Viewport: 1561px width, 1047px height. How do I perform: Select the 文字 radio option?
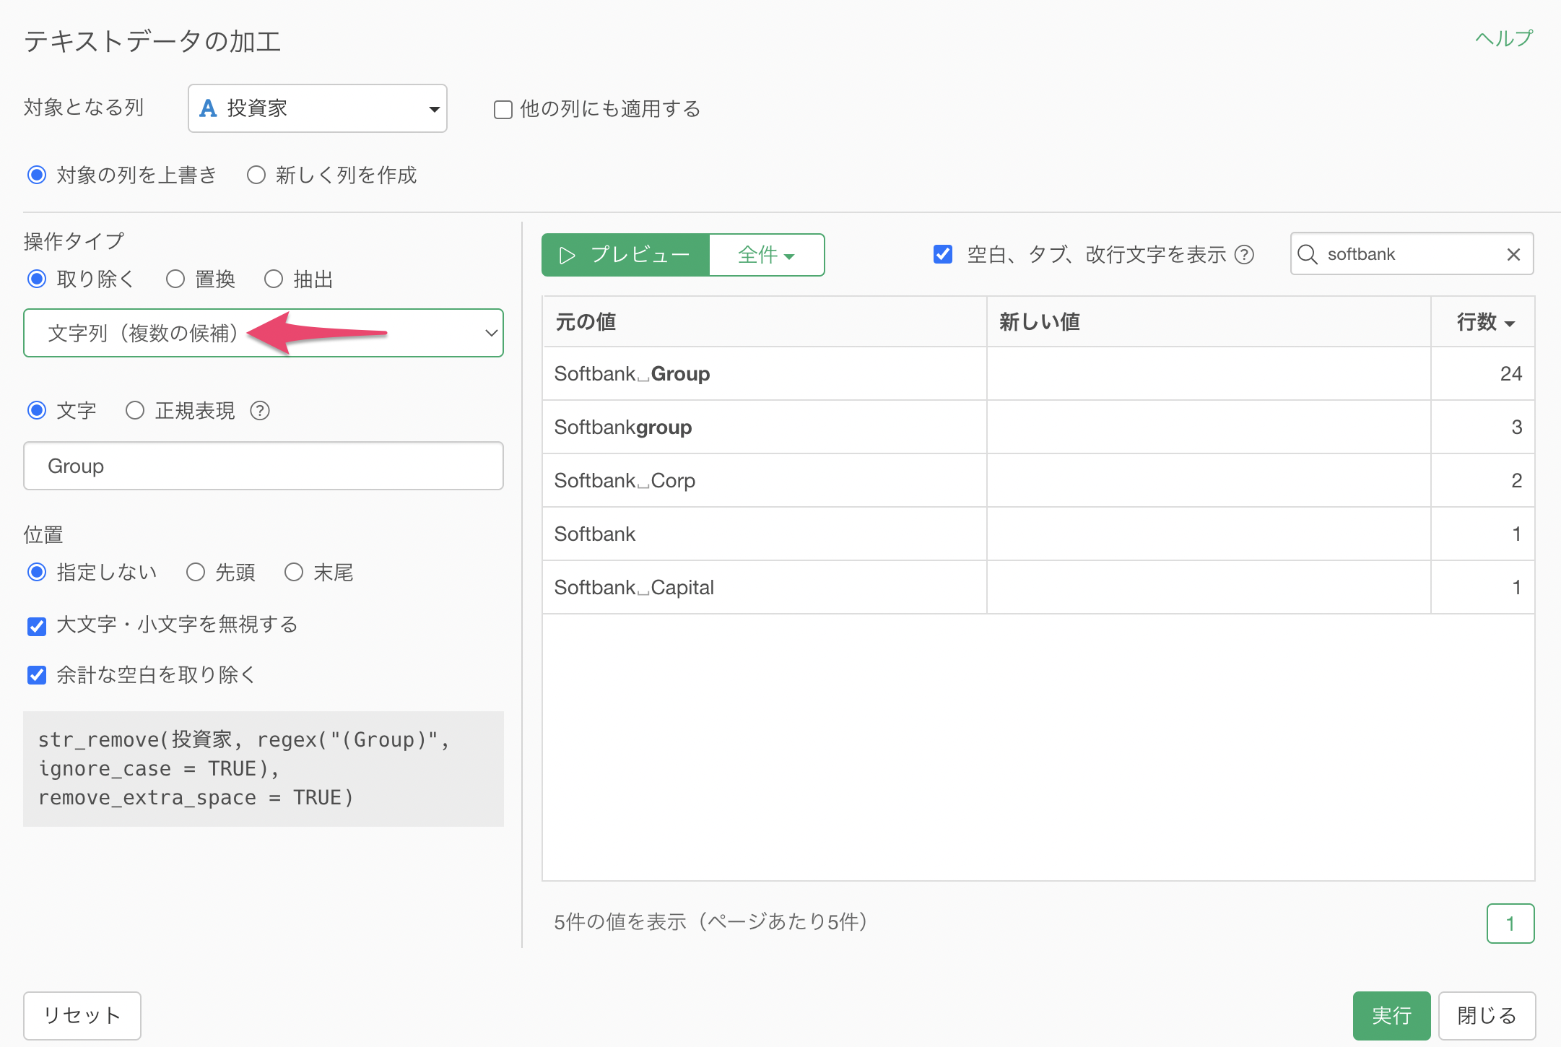(x=37, y=411)
